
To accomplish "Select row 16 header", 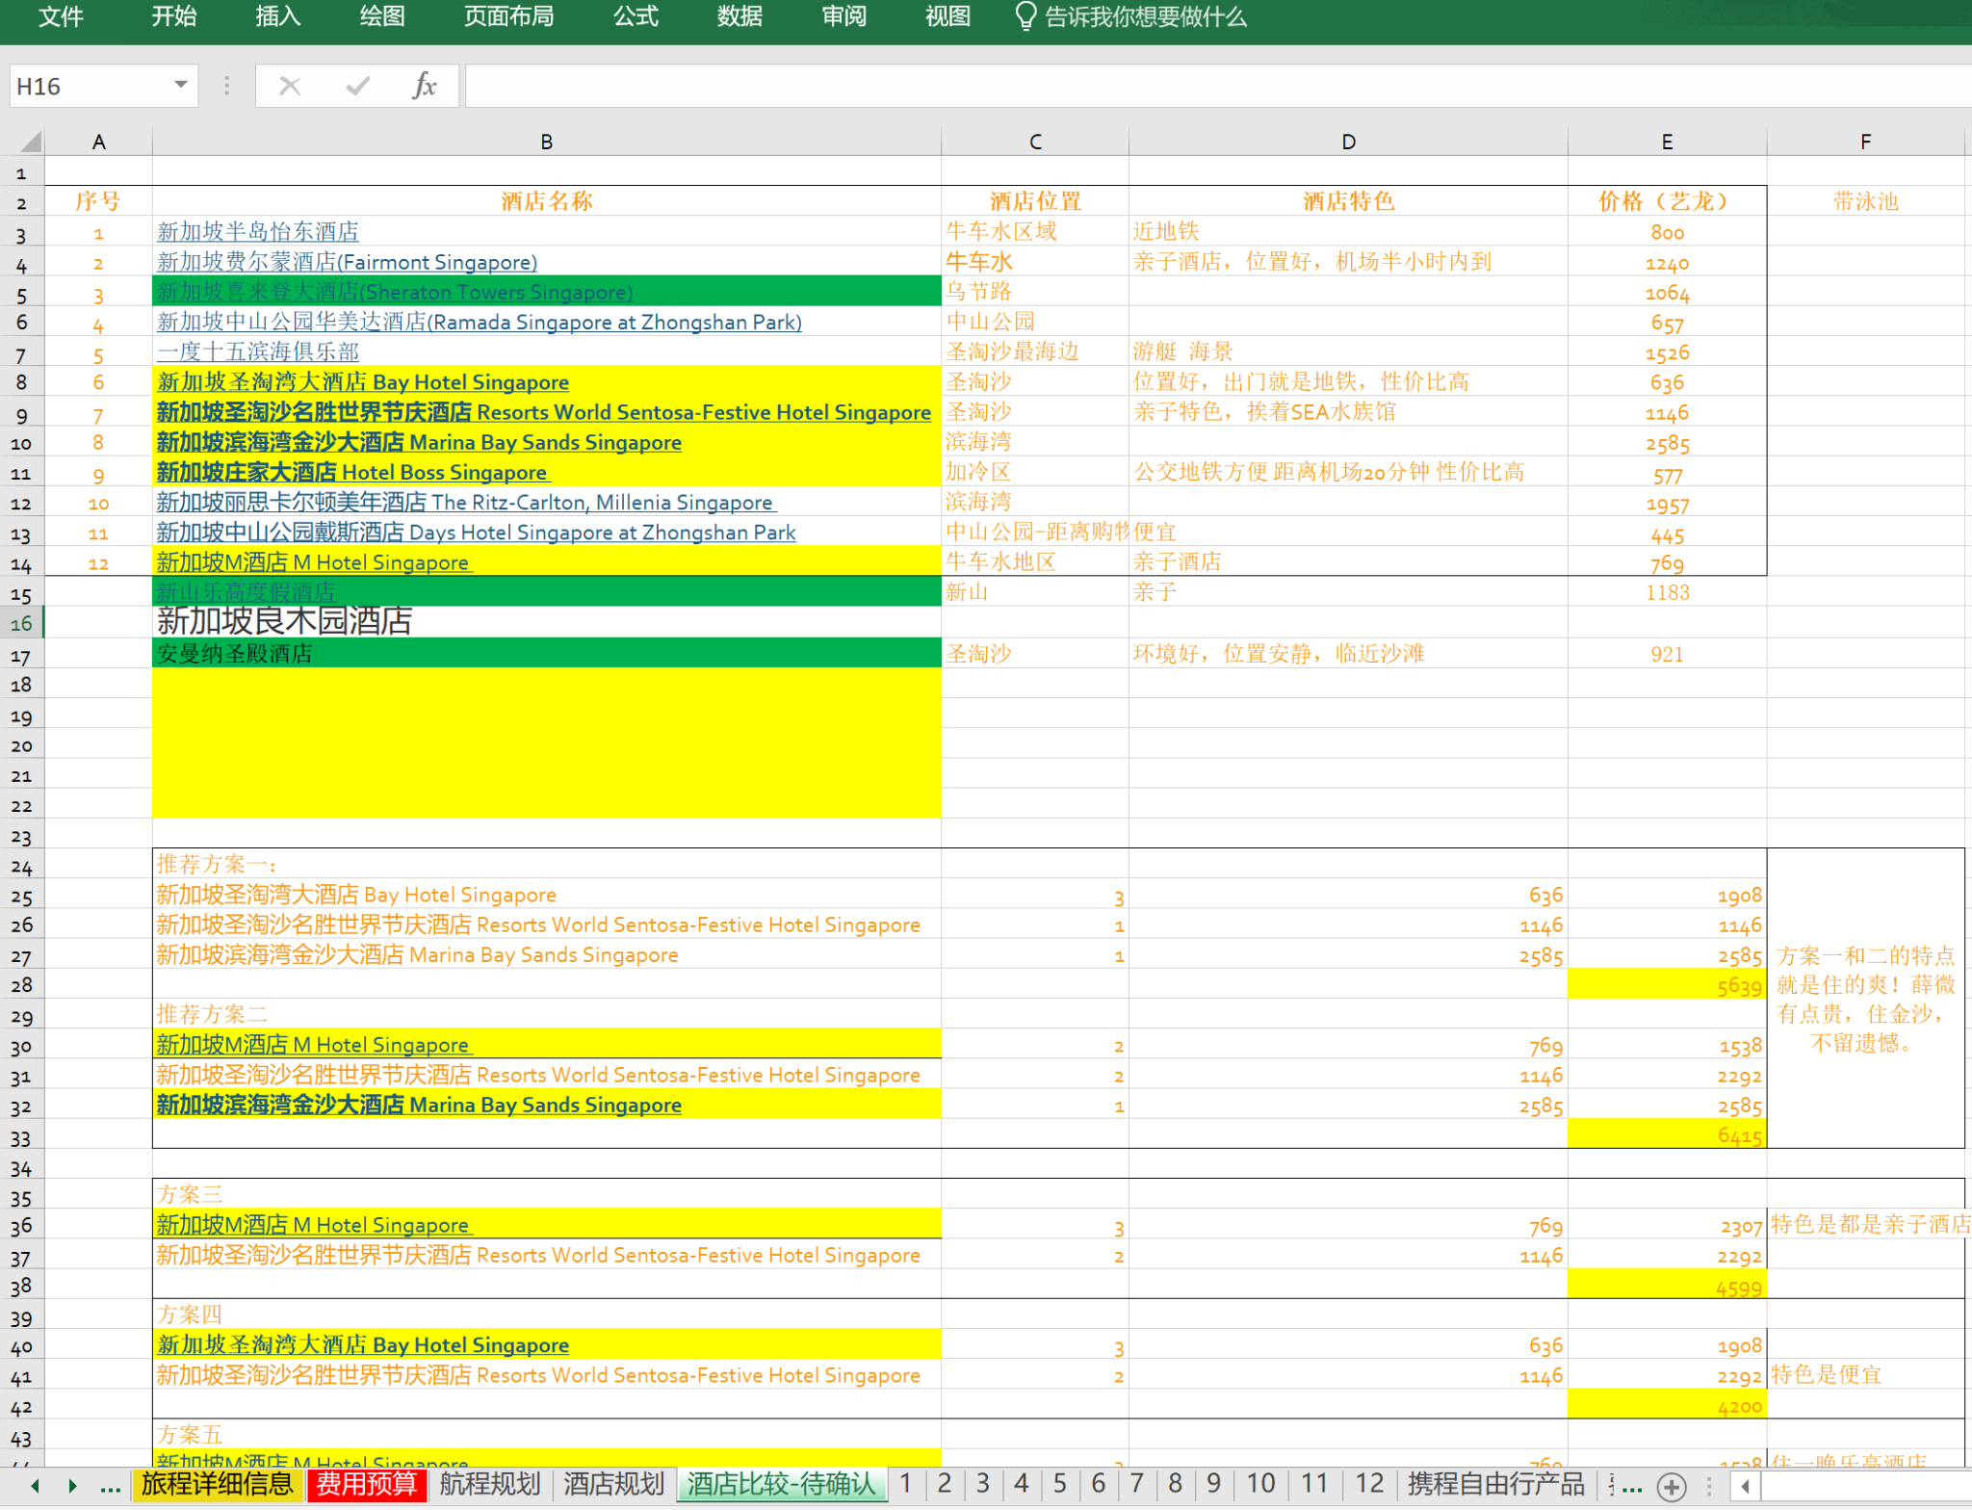I will point(21,623).
